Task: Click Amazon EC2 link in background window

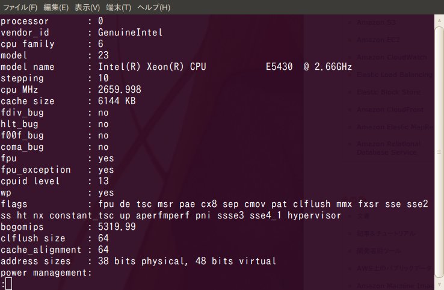Action: tap(378, 40)
